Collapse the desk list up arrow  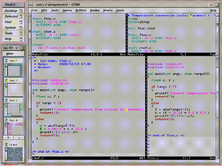click(19, 138)
